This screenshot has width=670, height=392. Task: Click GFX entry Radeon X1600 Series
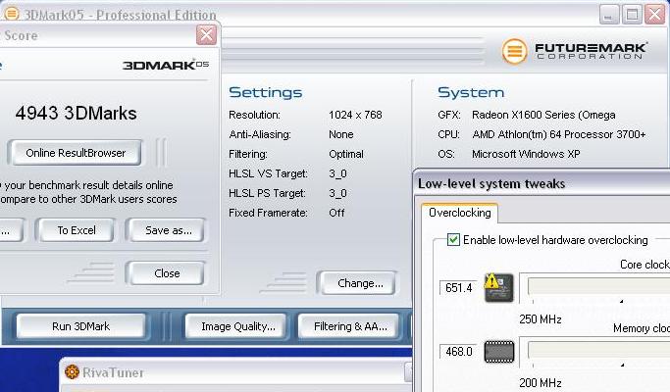point(543,115)
